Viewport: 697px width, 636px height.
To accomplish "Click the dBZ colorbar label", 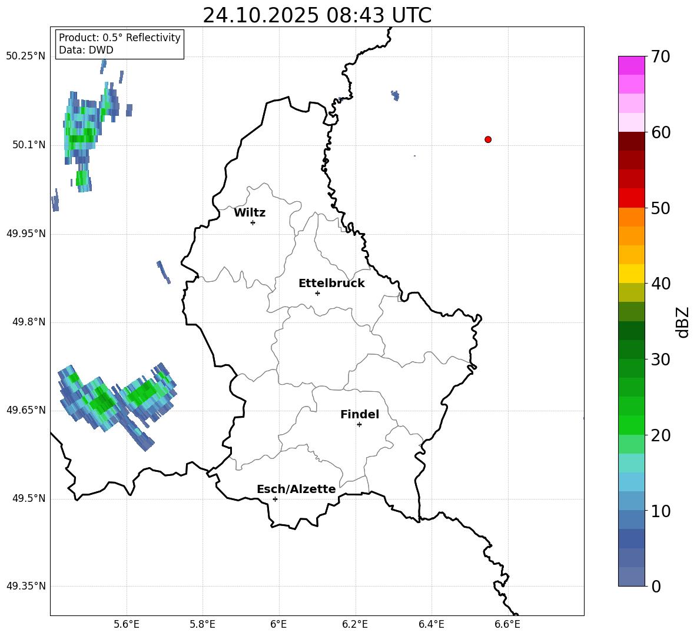I will pyautogui.click(x=683, y=322).
